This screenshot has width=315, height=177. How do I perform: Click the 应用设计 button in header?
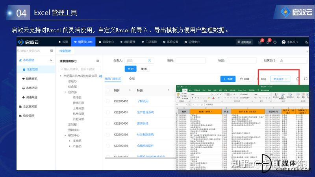[245, 42]
